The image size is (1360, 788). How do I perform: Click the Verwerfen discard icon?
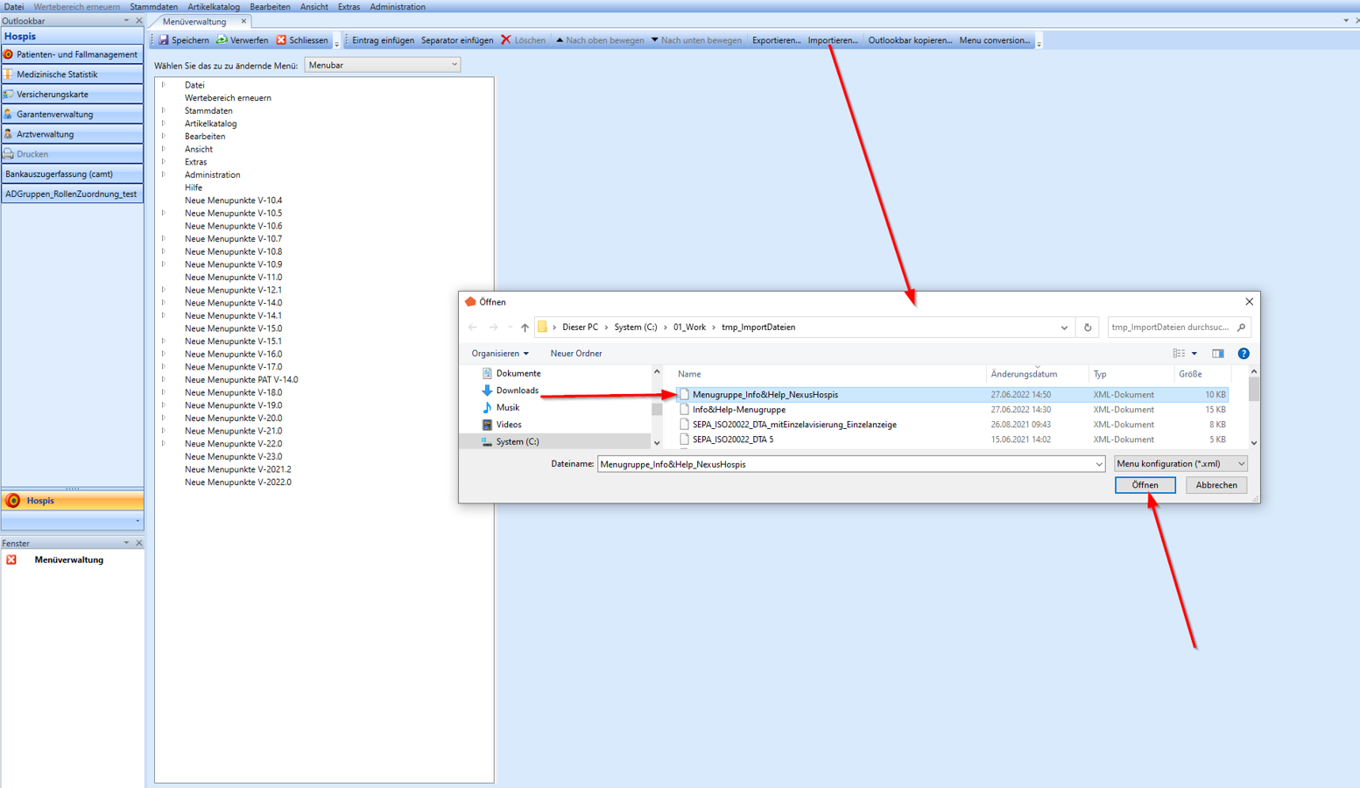(x=222, y=40)
